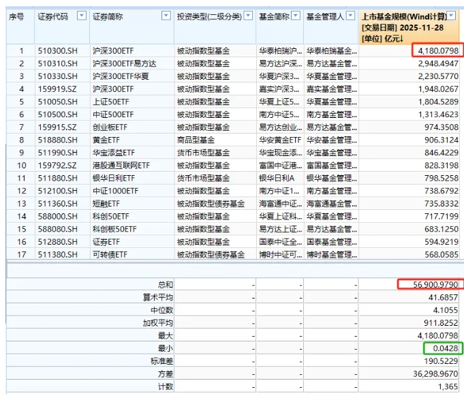Click the 方差 value 36,298.9670

435,373
